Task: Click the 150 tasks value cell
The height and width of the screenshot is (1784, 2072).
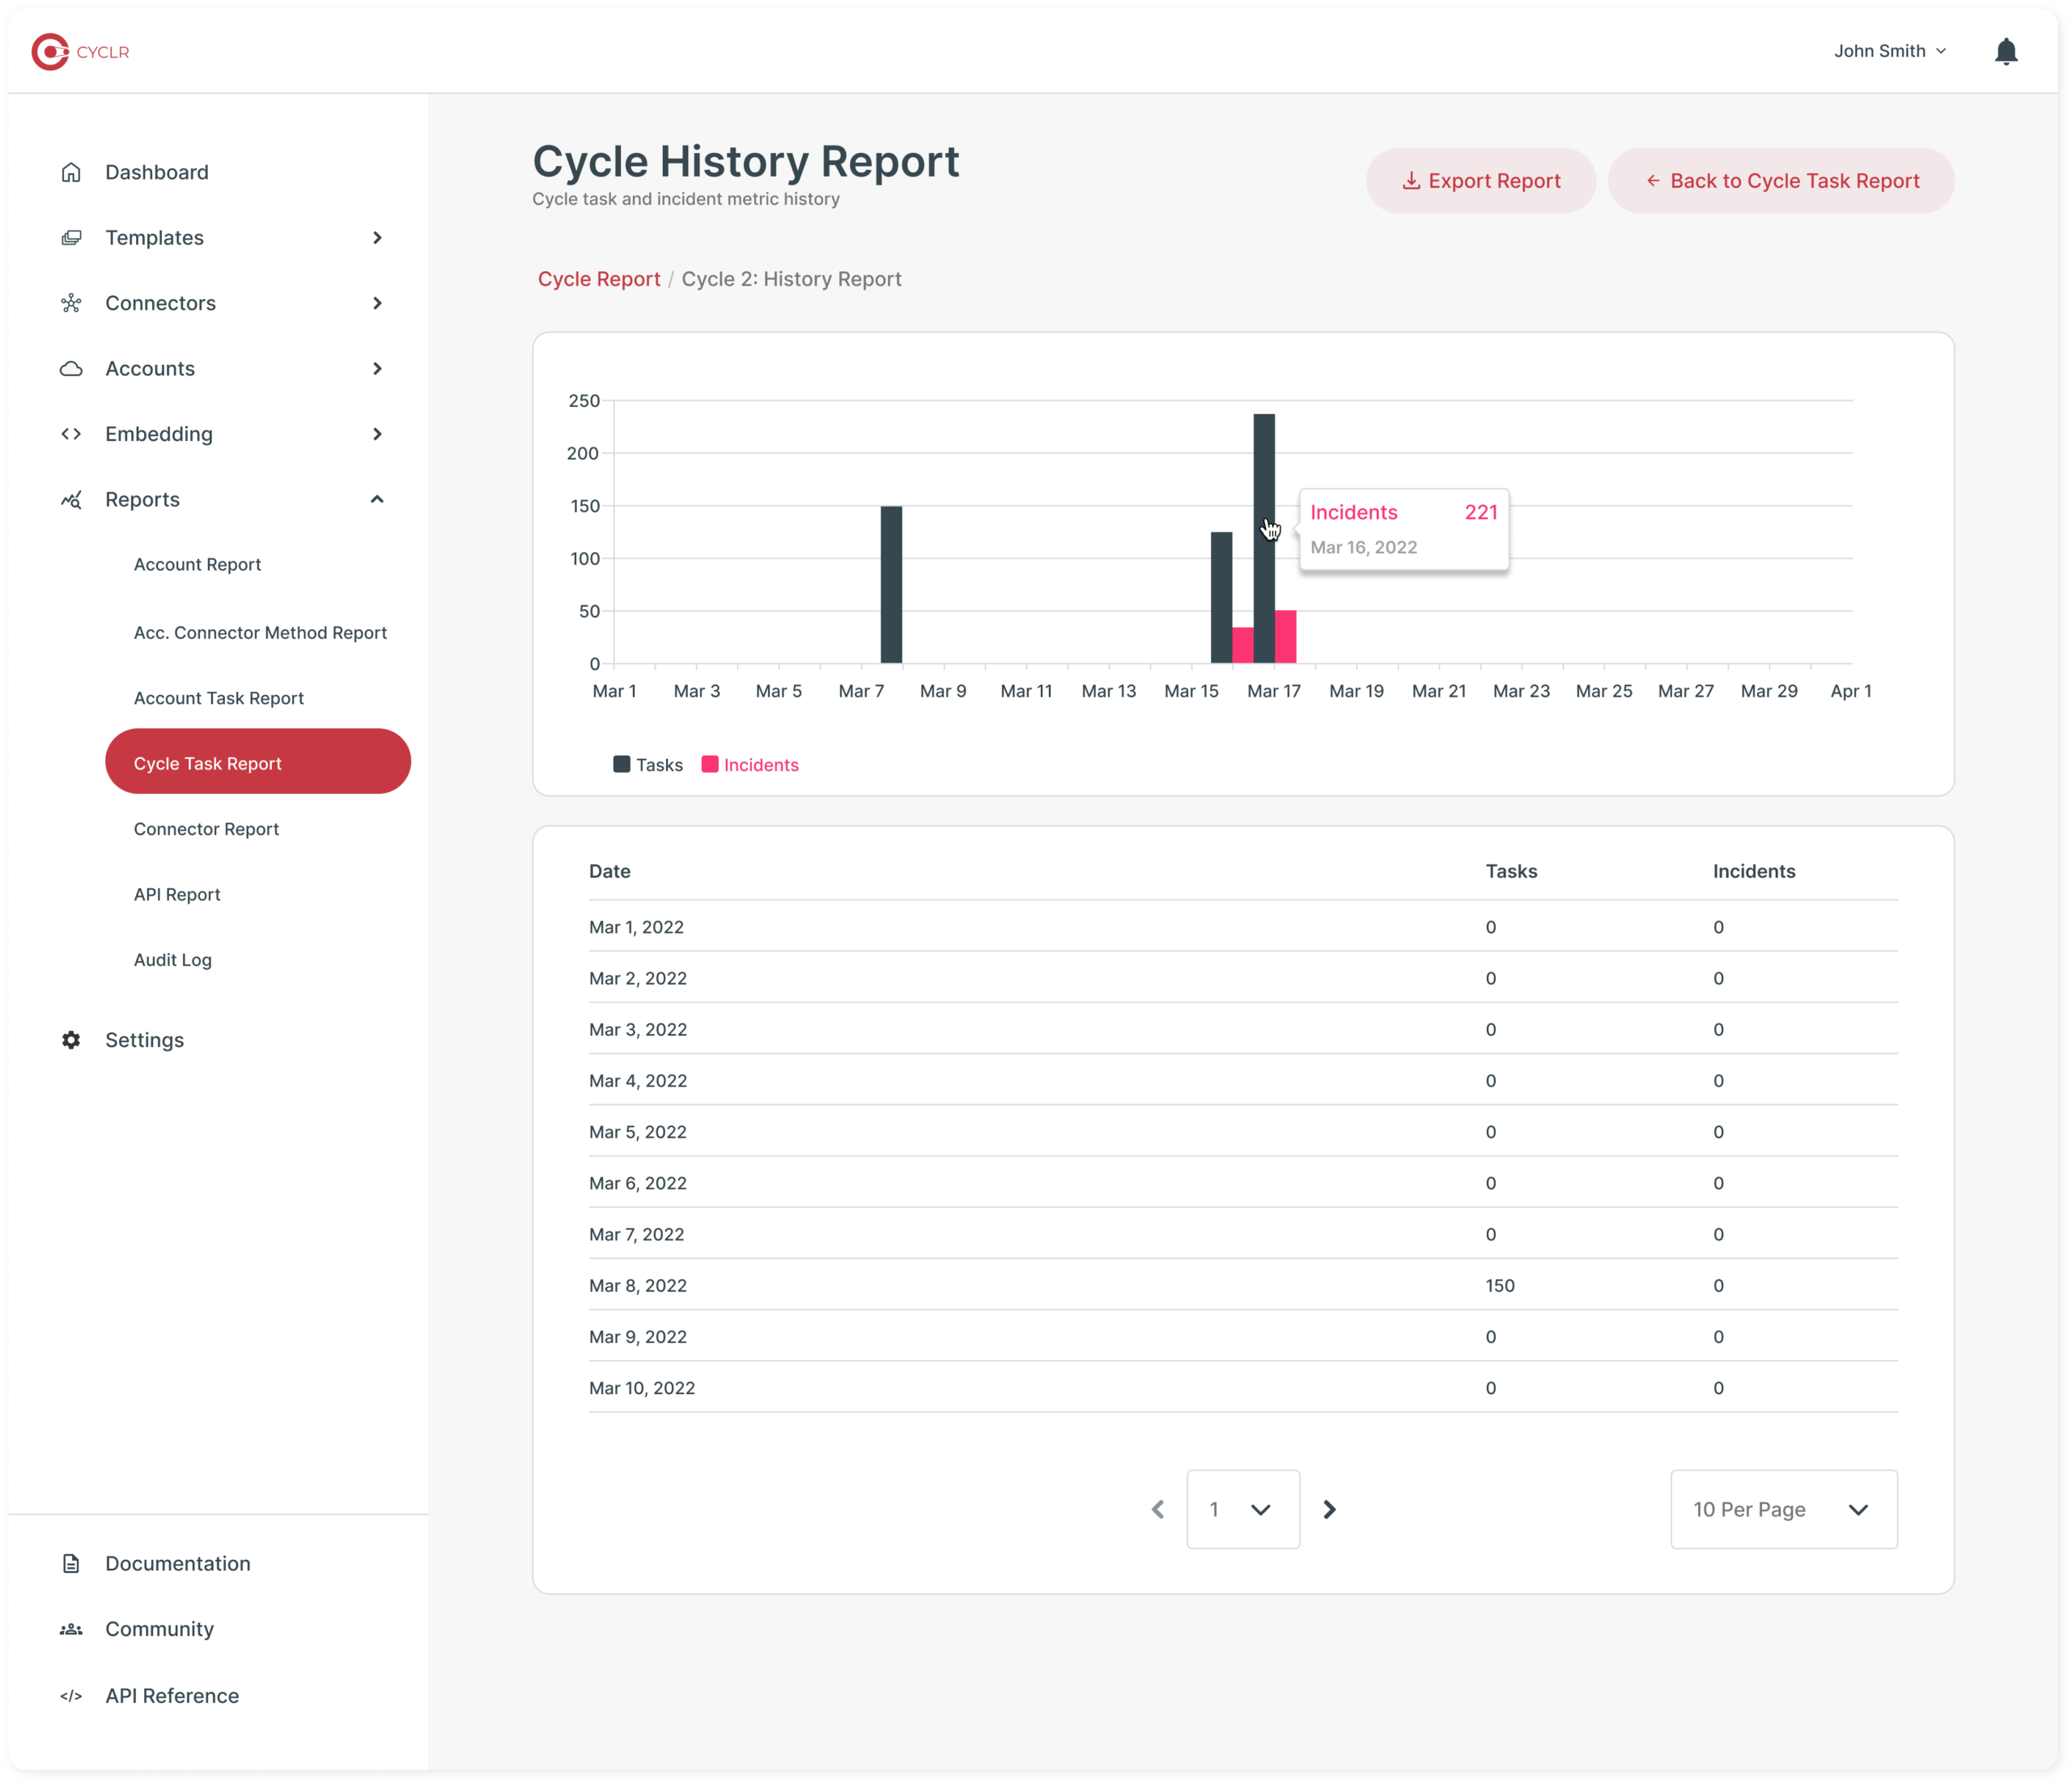Action: pyautogui.click(x=1500, y=1286)
